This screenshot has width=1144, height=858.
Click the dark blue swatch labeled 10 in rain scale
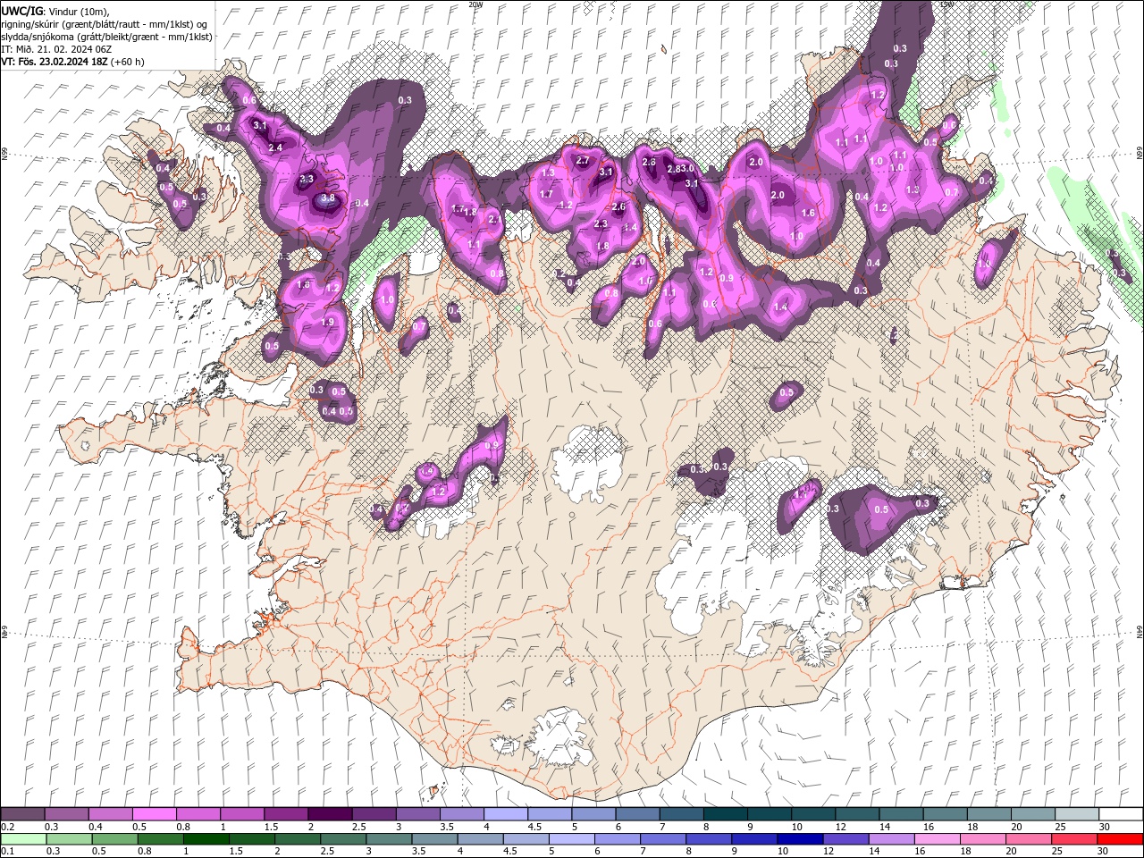point(799,839)
